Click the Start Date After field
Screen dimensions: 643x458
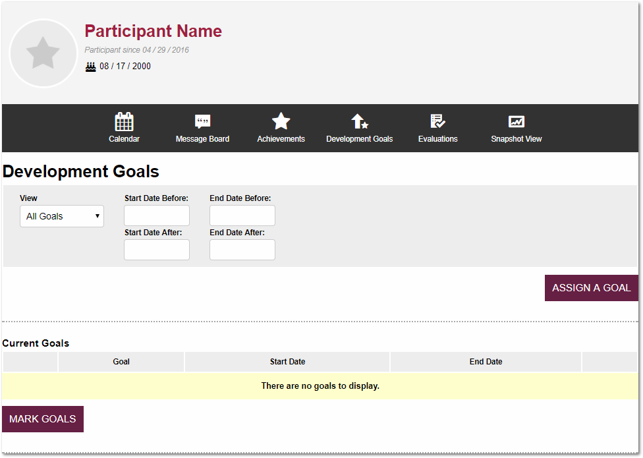157,250
